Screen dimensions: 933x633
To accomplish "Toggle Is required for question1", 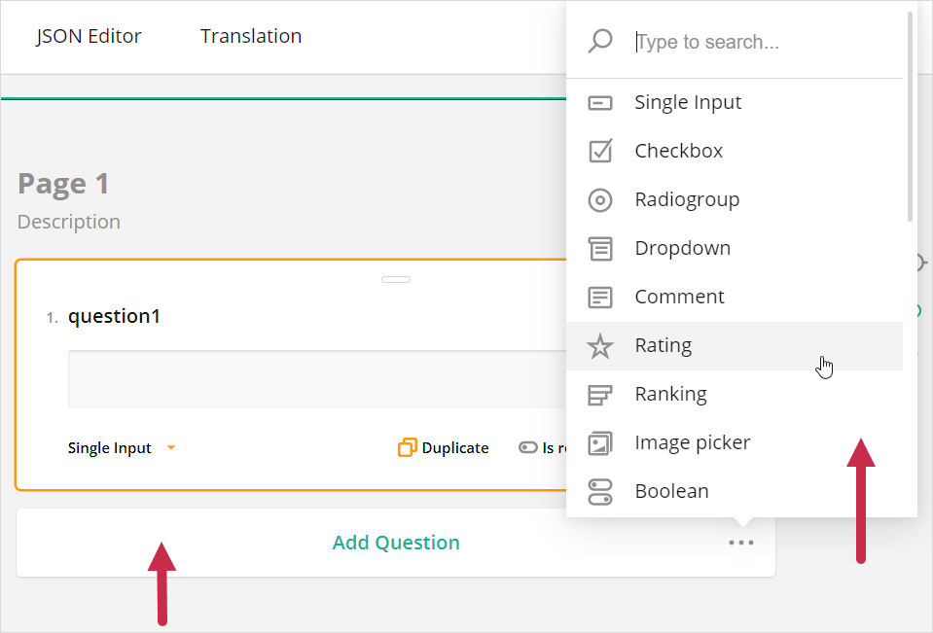I will pyautogui.click(x=528, y=447).
